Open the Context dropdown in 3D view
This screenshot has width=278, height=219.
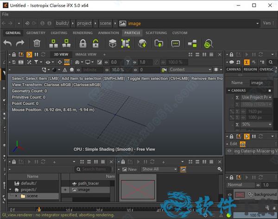coord(190,69)
